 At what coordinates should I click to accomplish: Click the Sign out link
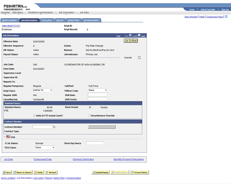pos(225,9)
